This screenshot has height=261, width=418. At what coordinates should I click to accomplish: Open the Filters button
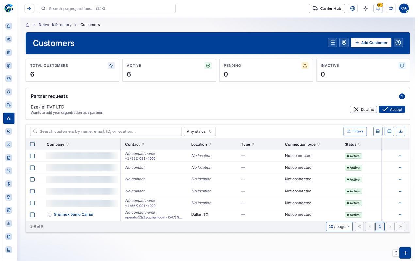pos(355,131)
